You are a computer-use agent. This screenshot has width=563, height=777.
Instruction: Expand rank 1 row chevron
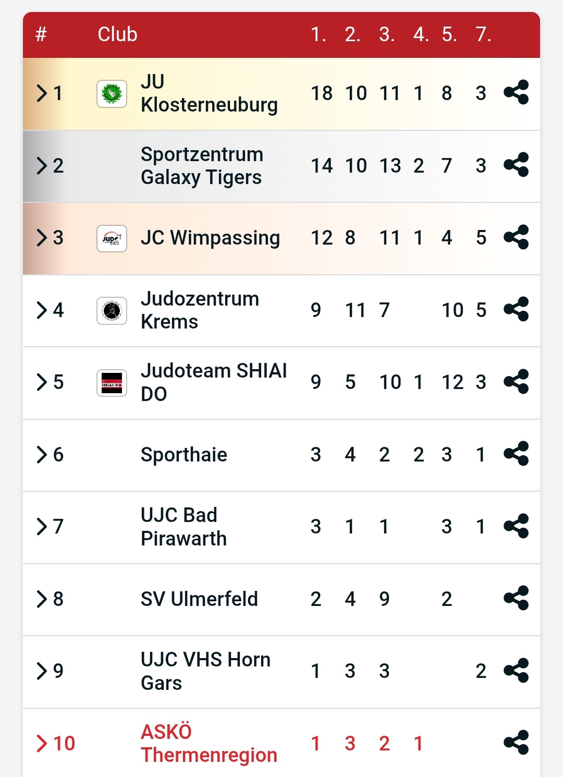(42, 93)
